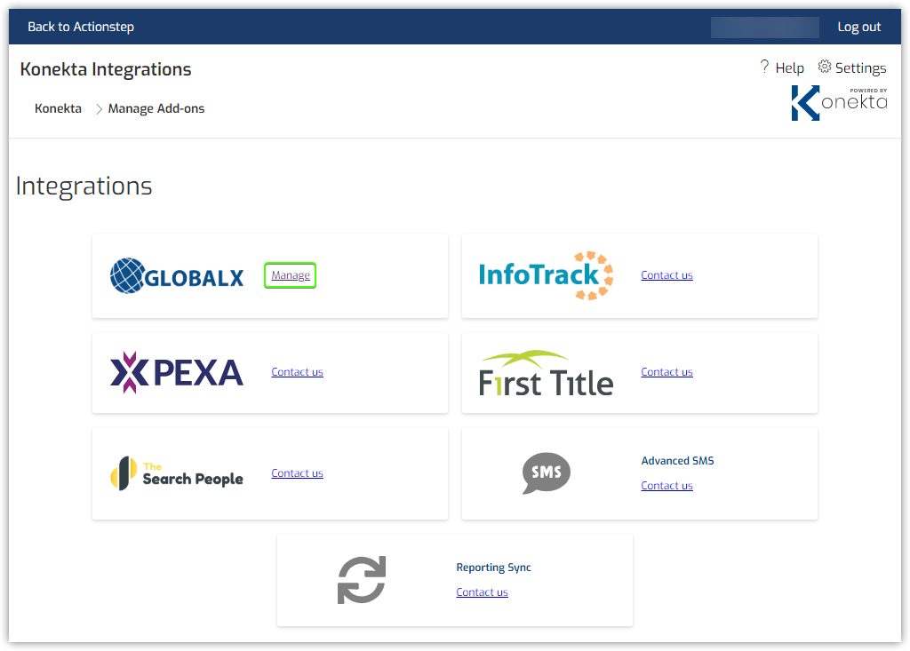The height and width of the screenshot is (651, 910).
Task: Click the Help question mark icon
Action: 764,67
